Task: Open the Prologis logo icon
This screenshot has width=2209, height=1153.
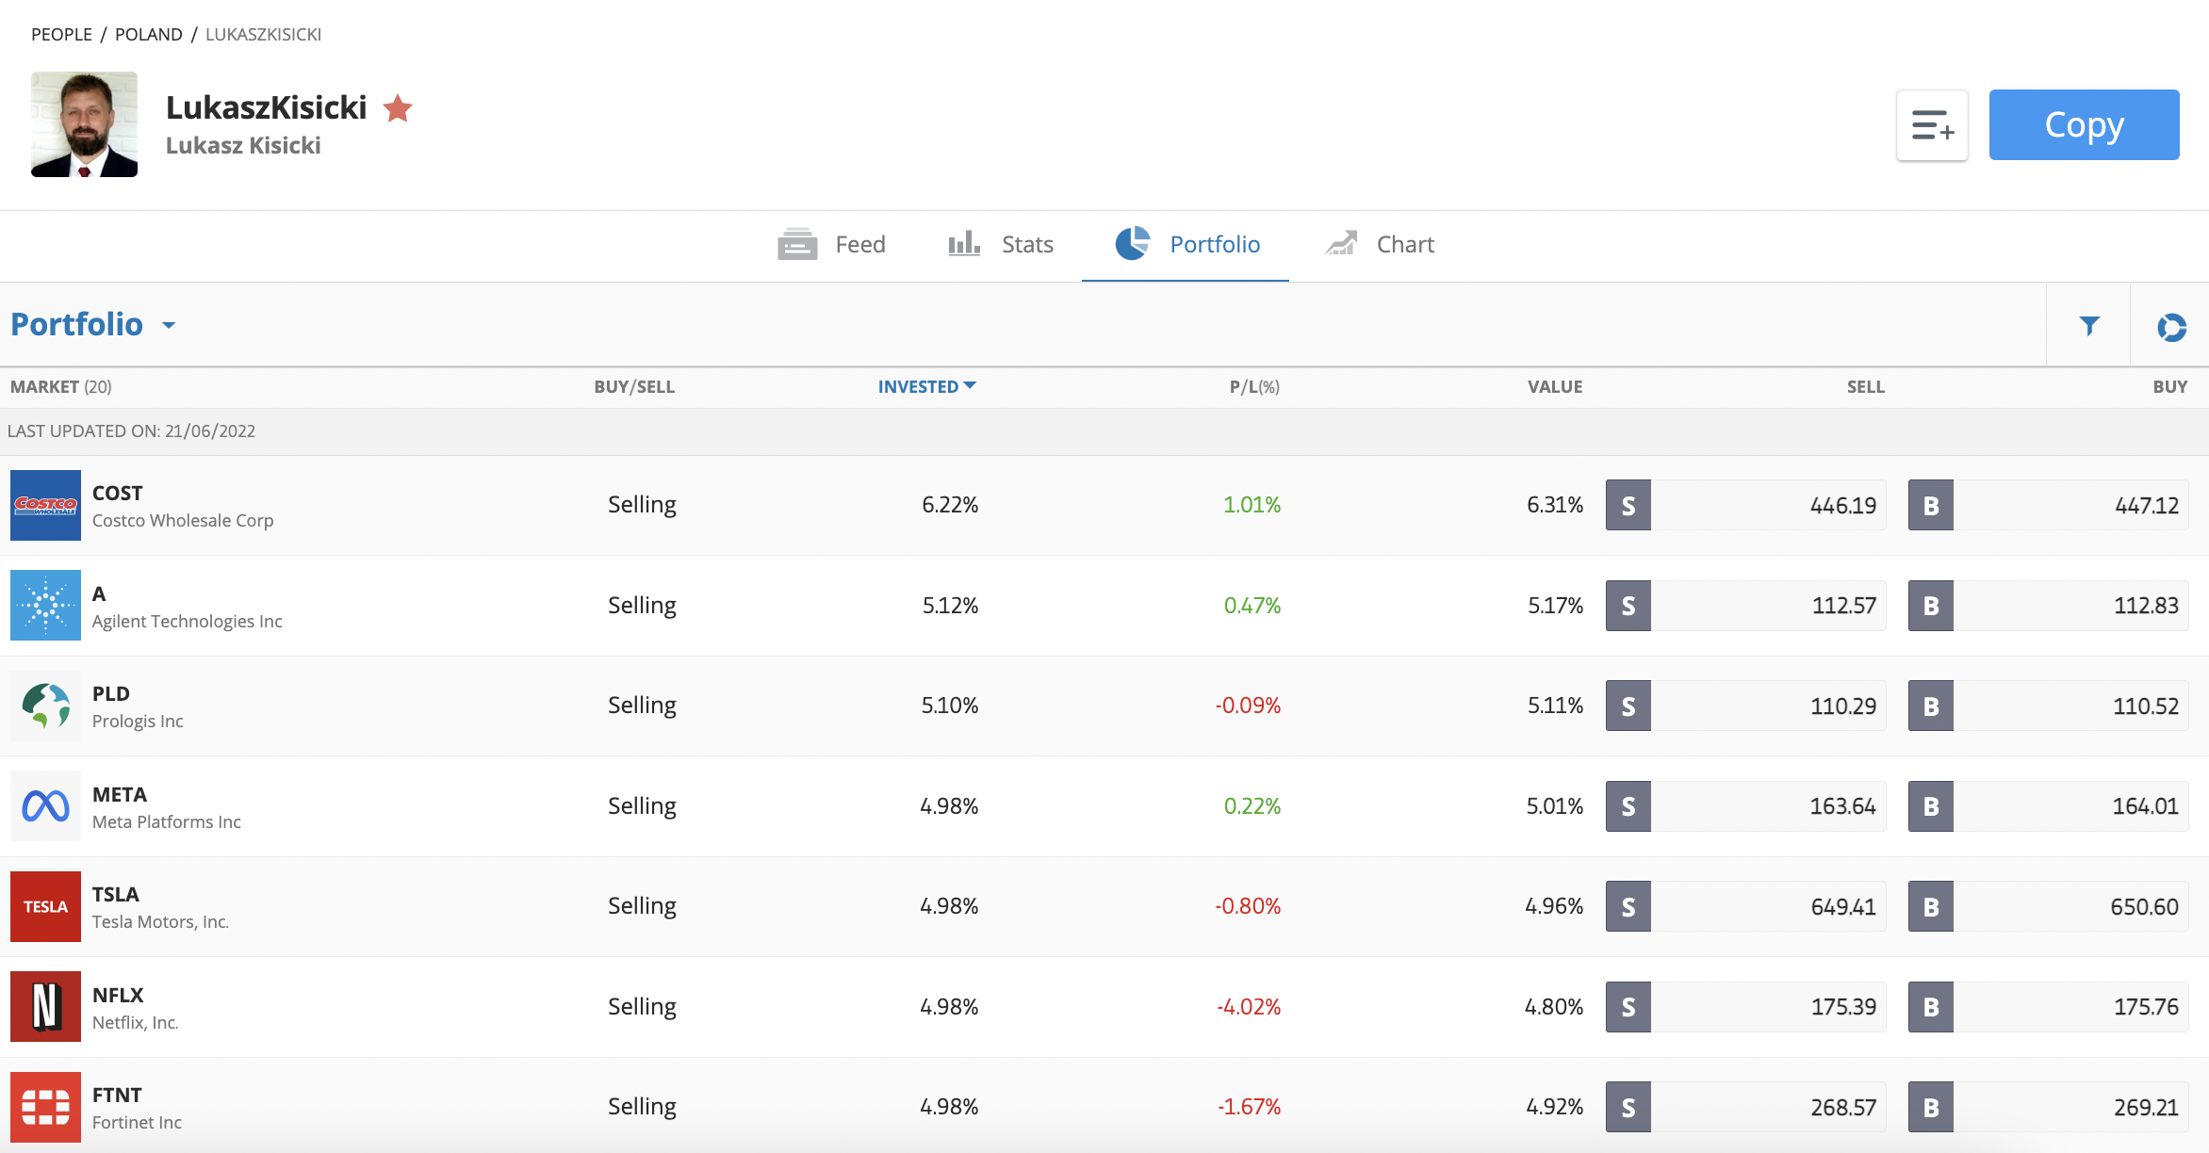Action: pyautogui.click(x=45, y=706)
